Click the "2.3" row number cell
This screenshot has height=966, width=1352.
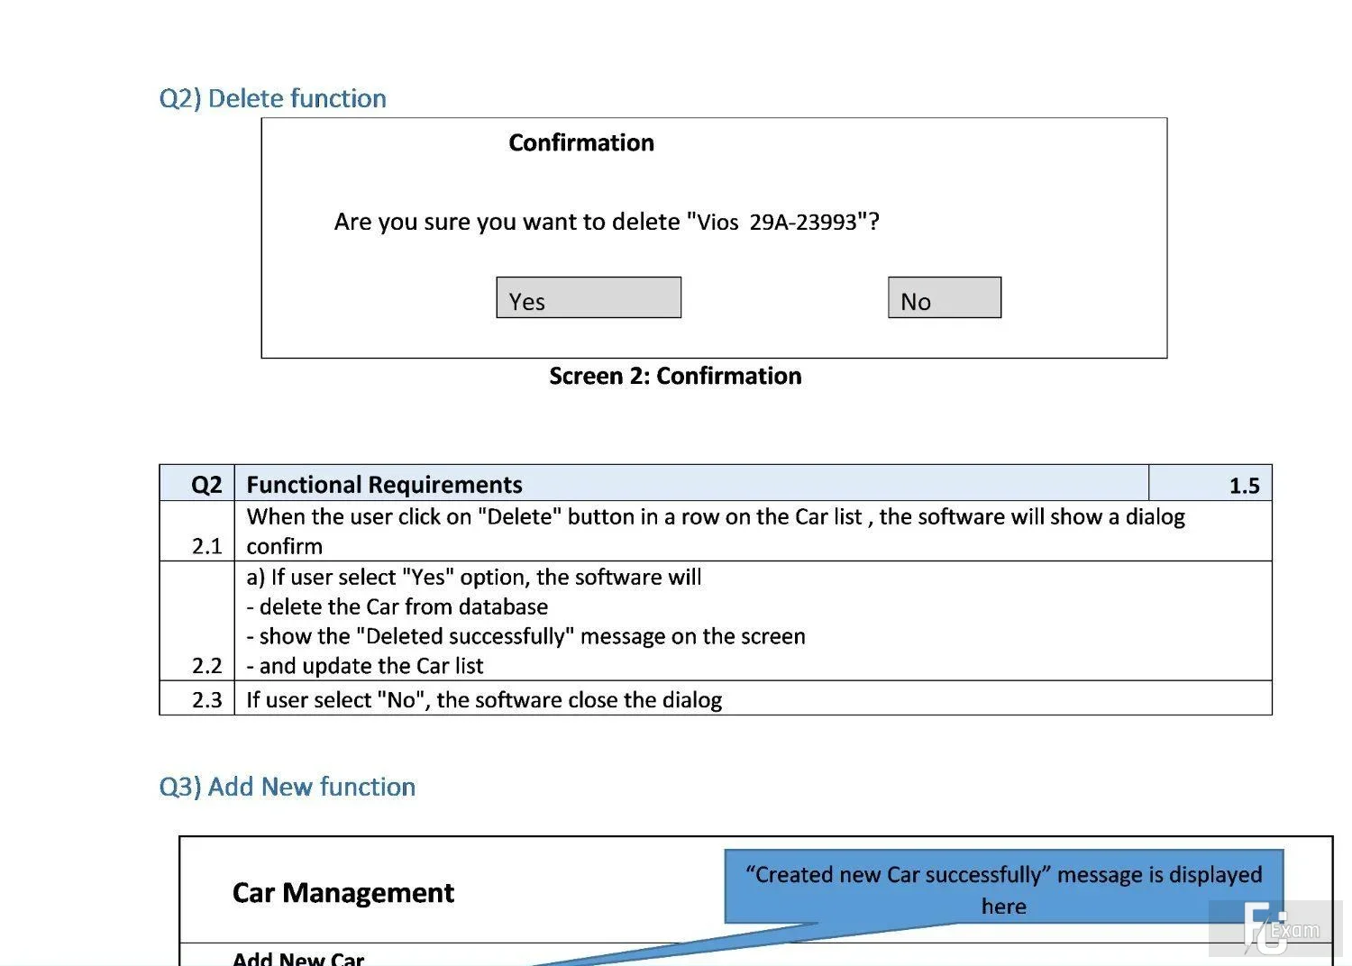197,698
